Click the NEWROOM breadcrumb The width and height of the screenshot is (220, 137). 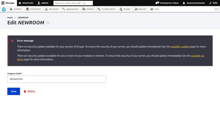click(x=23, y=18)
